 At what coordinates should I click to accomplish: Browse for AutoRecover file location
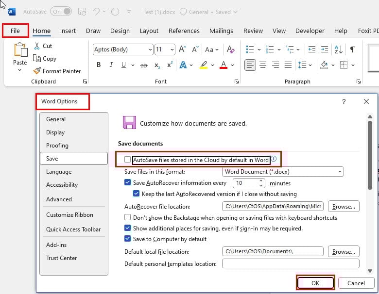click(x=344, y=206)
